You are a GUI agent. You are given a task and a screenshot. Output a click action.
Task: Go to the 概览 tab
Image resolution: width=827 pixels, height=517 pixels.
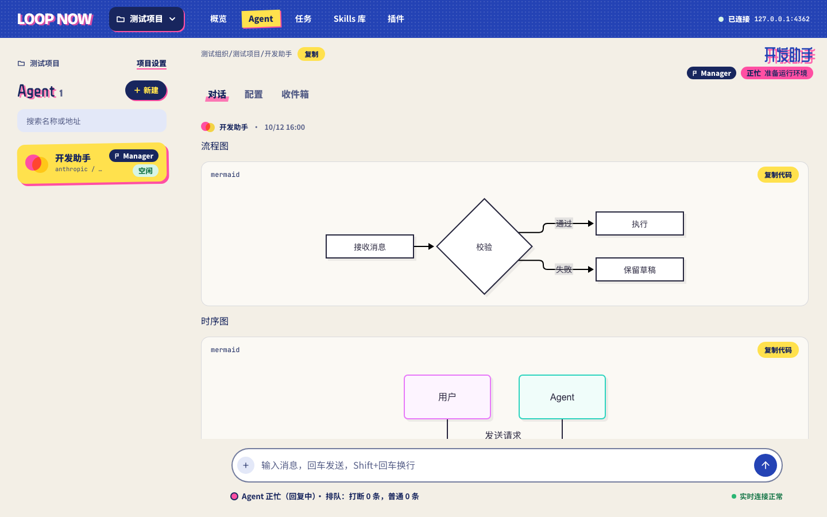pyautogui.click(x=218, y=19)
